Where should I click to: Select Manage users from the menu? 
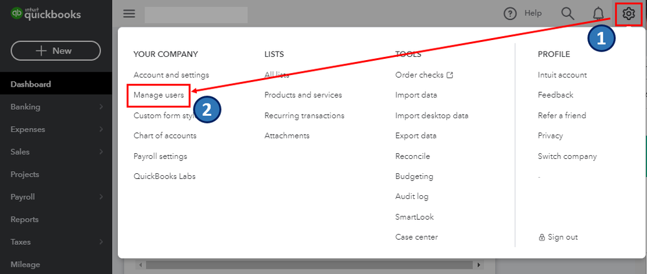point(159,95)
